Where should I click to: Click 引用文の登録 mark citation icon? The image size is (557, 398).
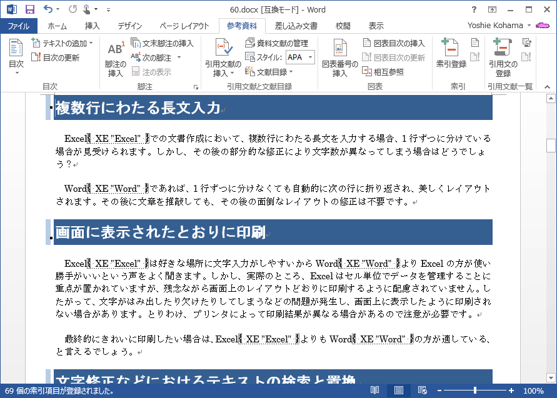click(x=503, y=58)
